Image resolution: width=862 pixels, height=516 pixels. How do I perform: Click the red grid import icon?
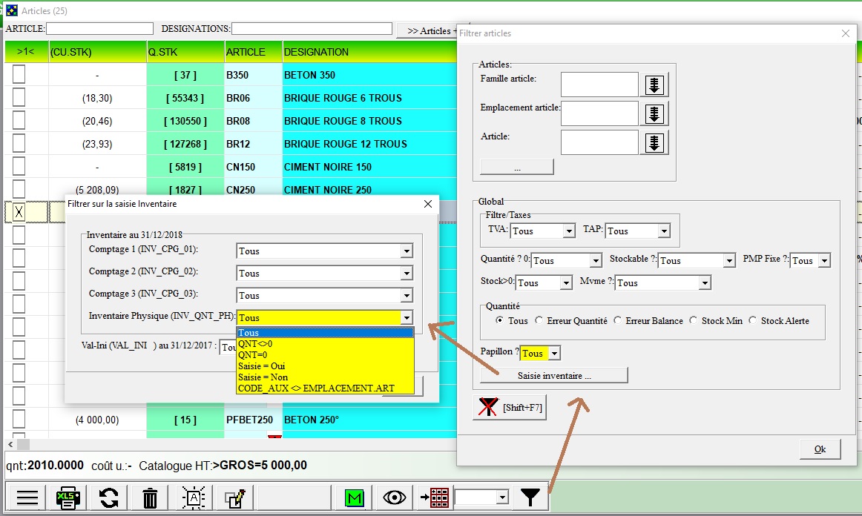click(x=434, y=498)
